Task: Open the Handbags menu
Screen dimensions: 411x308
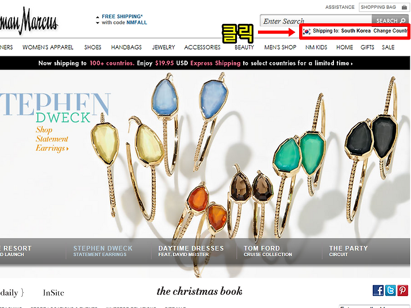Action: coord(126,47)
